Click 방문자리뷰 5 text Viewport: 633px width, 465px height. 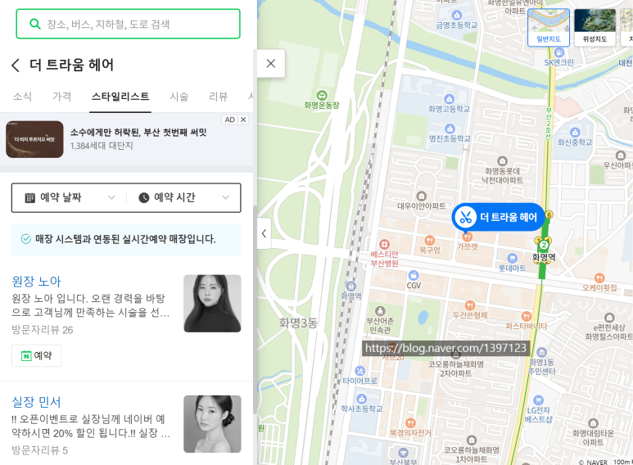[x=39, y=450]
